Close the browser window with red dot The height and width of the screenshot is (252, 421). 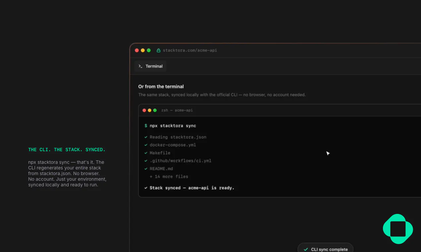[137, 50]
